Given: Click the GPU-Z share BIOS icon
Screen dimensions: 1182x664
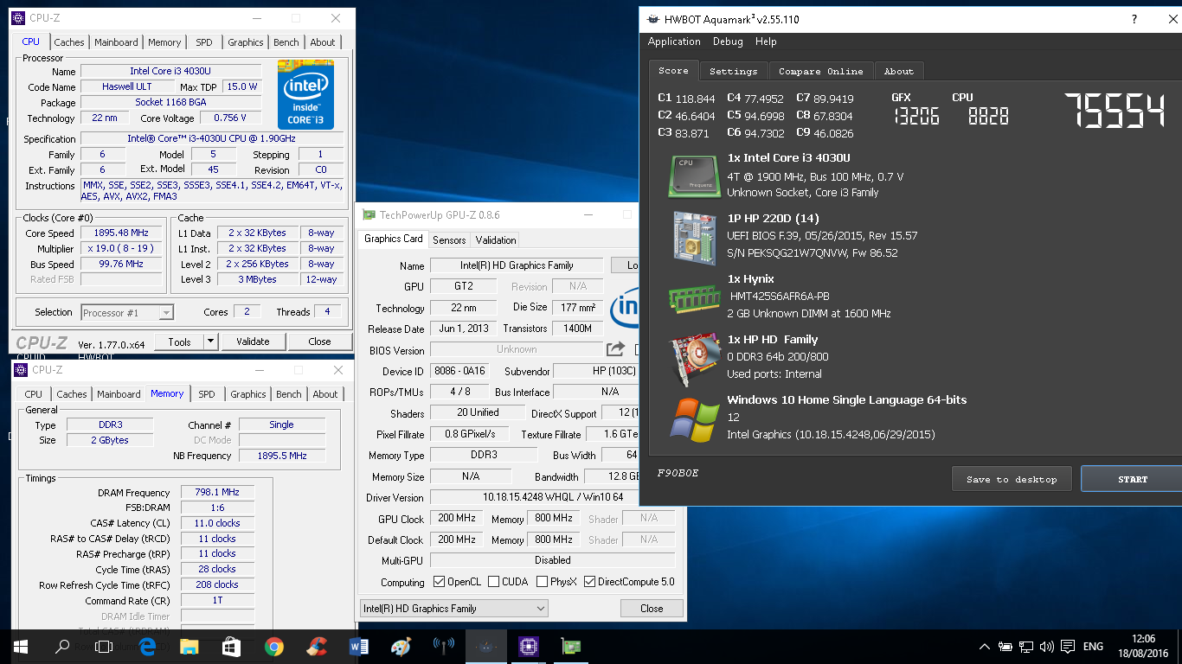Looking at the screenshot, I should 615,349.
